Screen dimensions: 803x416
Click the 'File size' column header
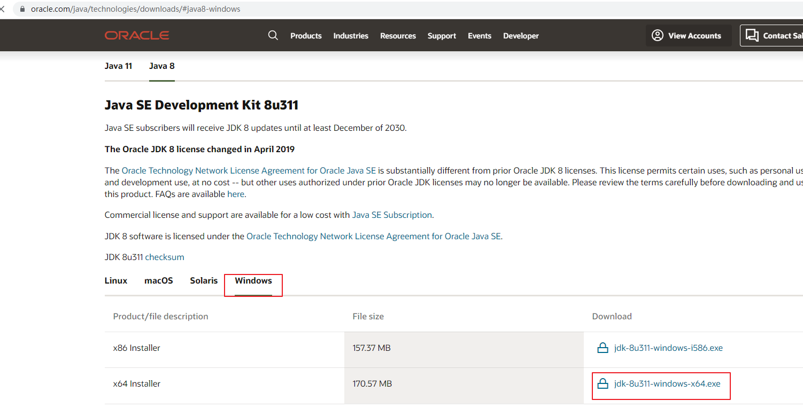click(368, 317)
